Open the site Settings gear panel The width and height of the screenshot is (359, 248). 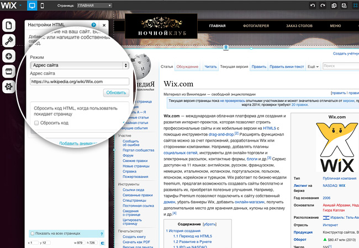[x=9, y=87]
